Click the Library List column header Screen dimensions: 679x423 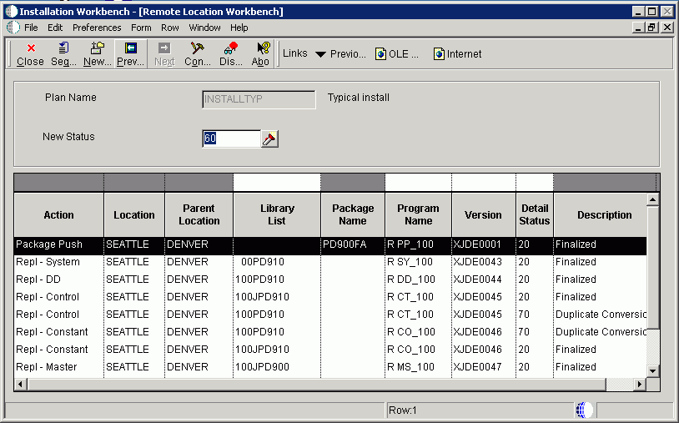pos(277,214)
